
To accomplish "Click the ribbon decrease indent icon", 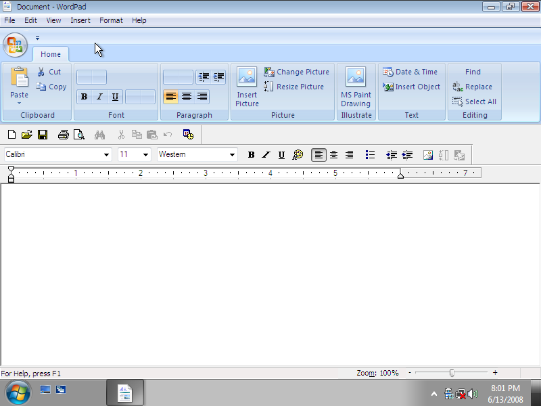I will coord(204,76).
